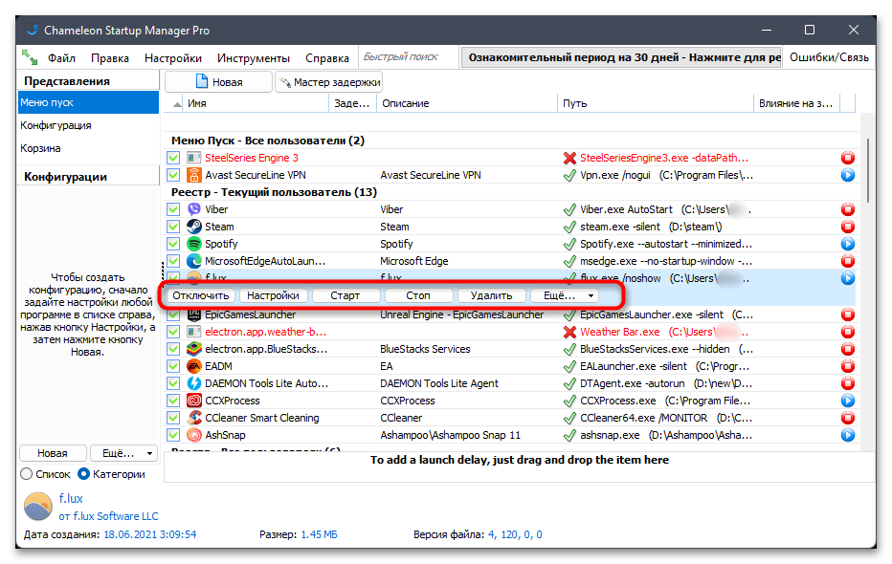This screenshot has height=564, width=892.
Task: Uncheck the Spotify startup checkbox
Action: [173, 244]
